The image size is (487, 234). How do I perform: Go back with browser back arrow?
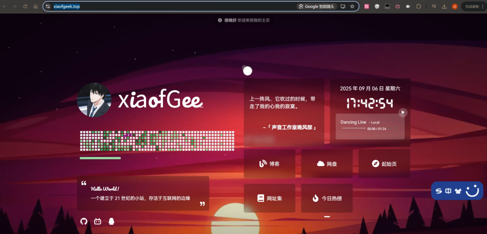click(x=5, y=6)
